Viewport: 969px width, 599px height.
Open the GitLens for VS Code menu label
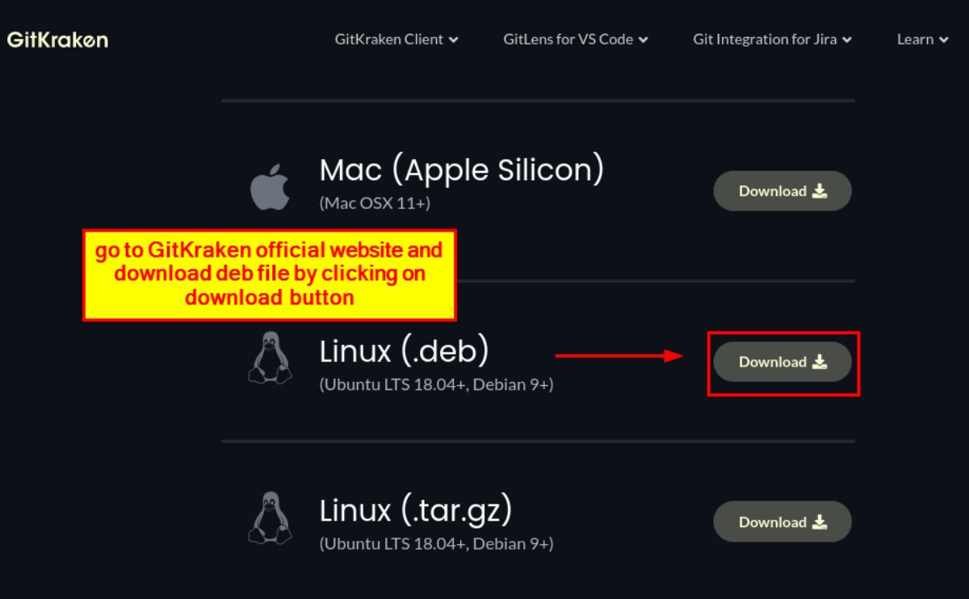click(x=568, y=40)
